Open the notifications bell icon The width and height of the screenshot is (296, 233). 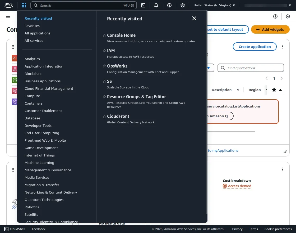point(156,5)
